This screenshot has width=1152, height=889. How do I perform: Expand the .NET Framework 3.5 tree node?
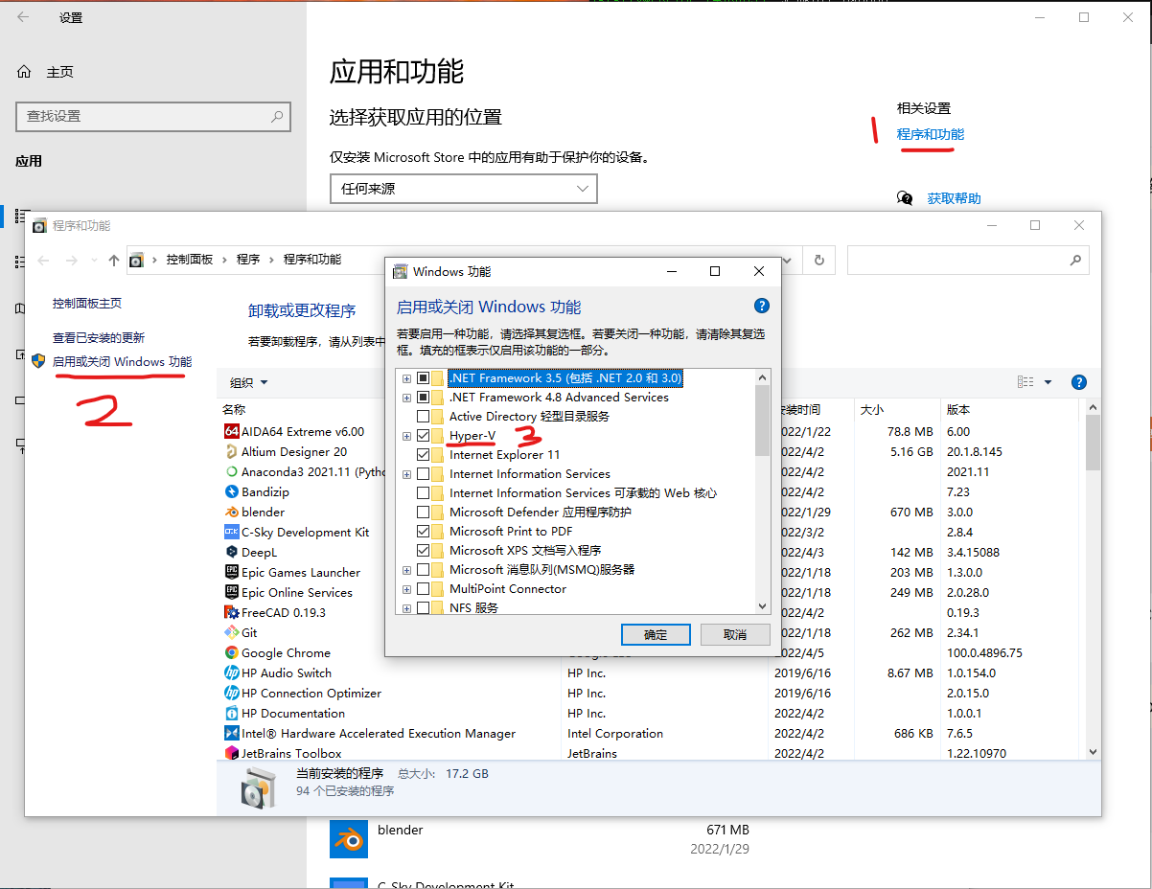(x=407, y=378)
